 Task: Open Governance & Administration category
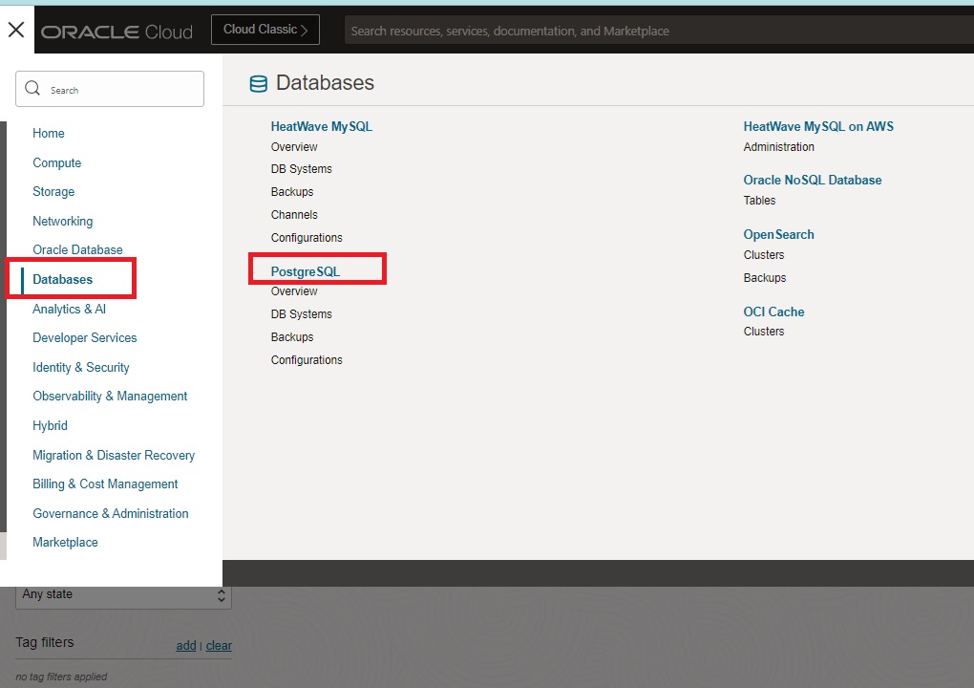(111, 513)
